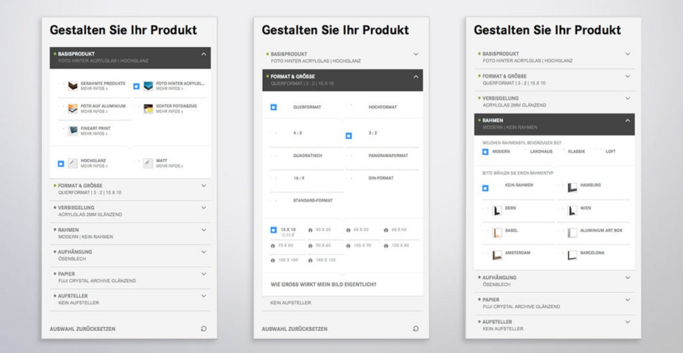Select the Landhaus frame style option

[541, 151]
